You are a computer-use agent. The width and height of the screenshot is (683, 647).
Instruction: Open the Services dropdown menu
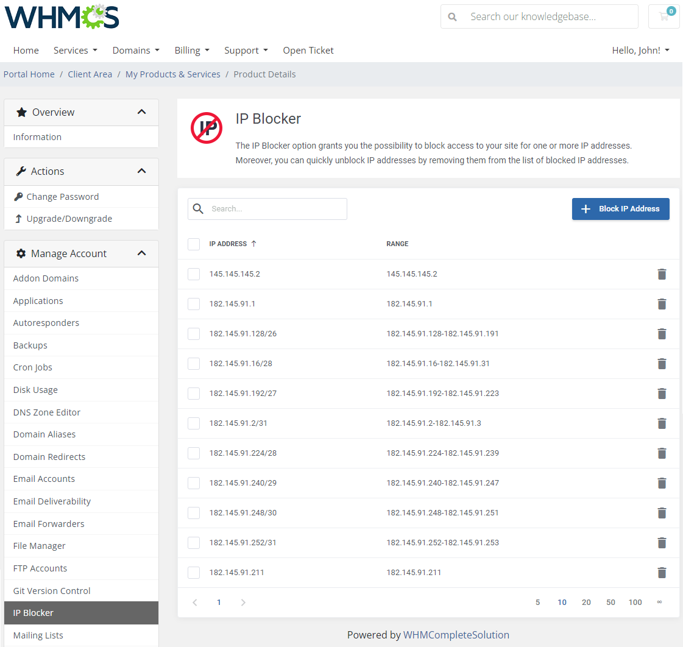76,51
